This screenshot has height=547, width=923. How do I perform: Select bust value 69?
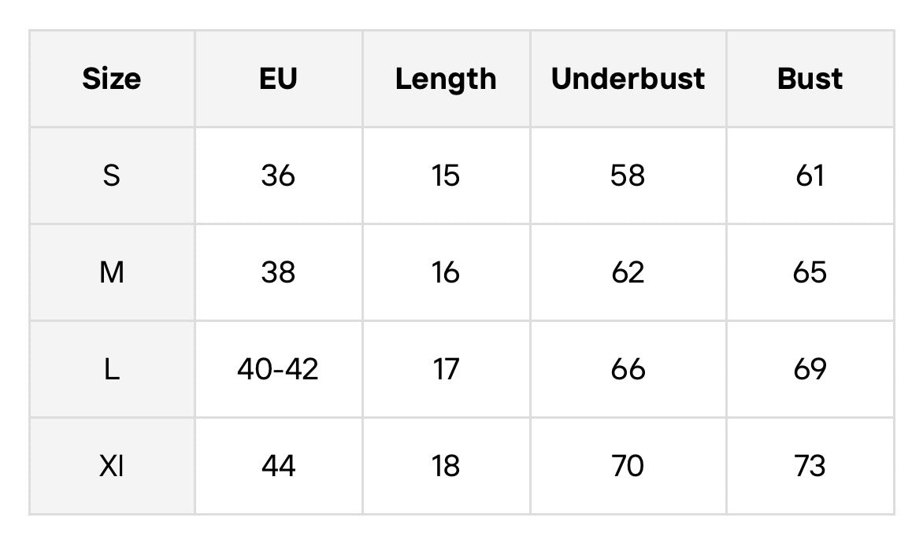(810, 369)
